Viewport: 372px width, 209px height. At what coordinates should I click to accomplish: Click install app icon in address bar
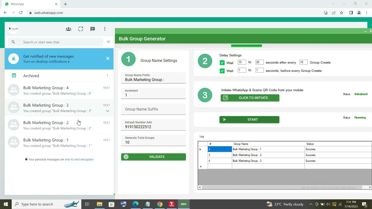click(x=326, y=13)
